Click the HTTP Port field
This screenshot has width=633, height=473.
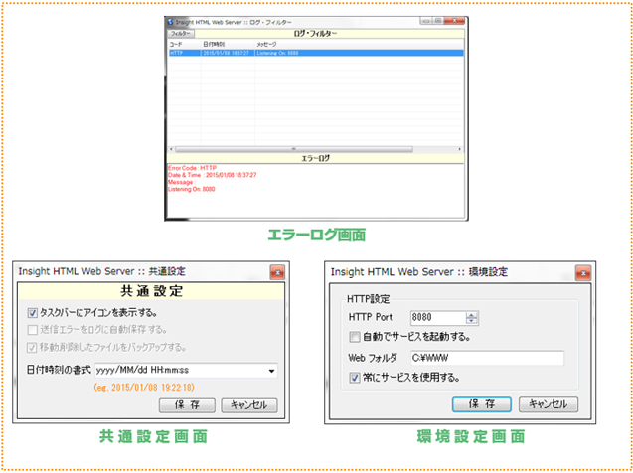437,318
